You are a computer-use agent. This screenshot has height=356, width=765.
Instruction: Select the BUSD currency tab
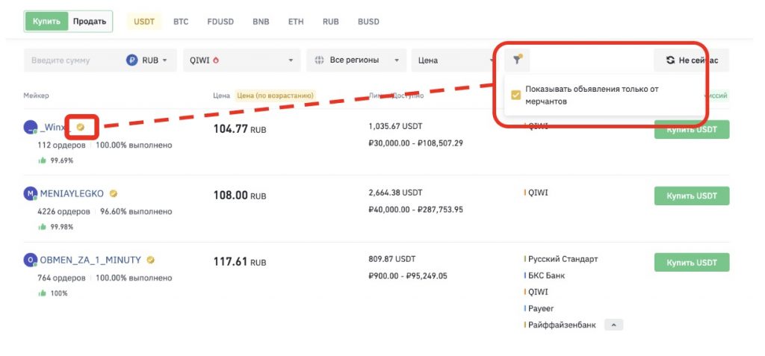(368, 22)
